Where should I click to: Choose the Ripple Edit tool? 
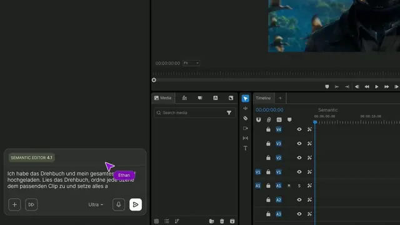[x=245, y=108]
